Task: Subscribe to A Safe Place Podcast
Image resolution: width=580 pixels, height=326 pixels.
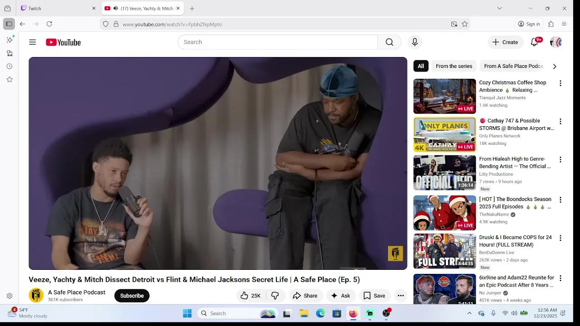Action: 132,296
